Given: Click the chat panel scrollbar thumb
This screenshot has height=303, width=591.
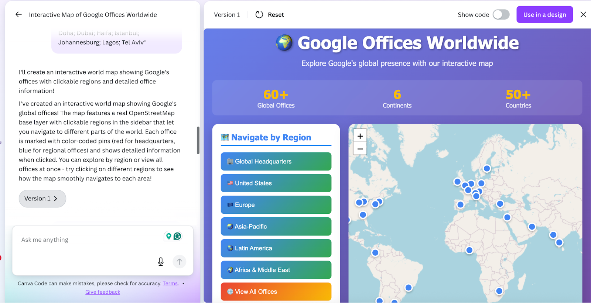Looking at the screenshot, I should point(198,140).
